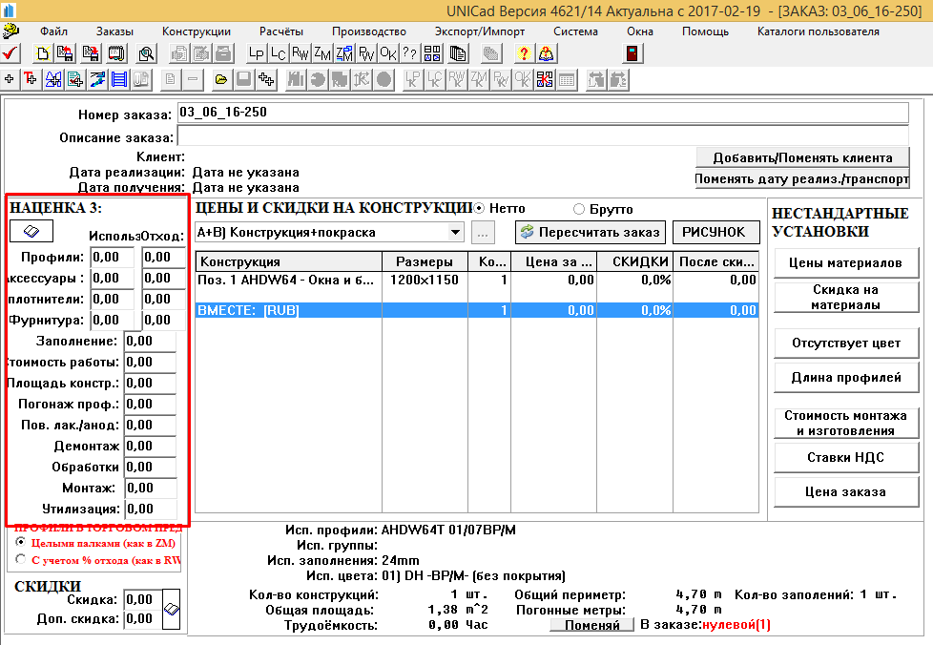The height and width of the screenshot is (645, 933).
Task: Click the Монтаж markup field
Action: [x=150, y=489]
